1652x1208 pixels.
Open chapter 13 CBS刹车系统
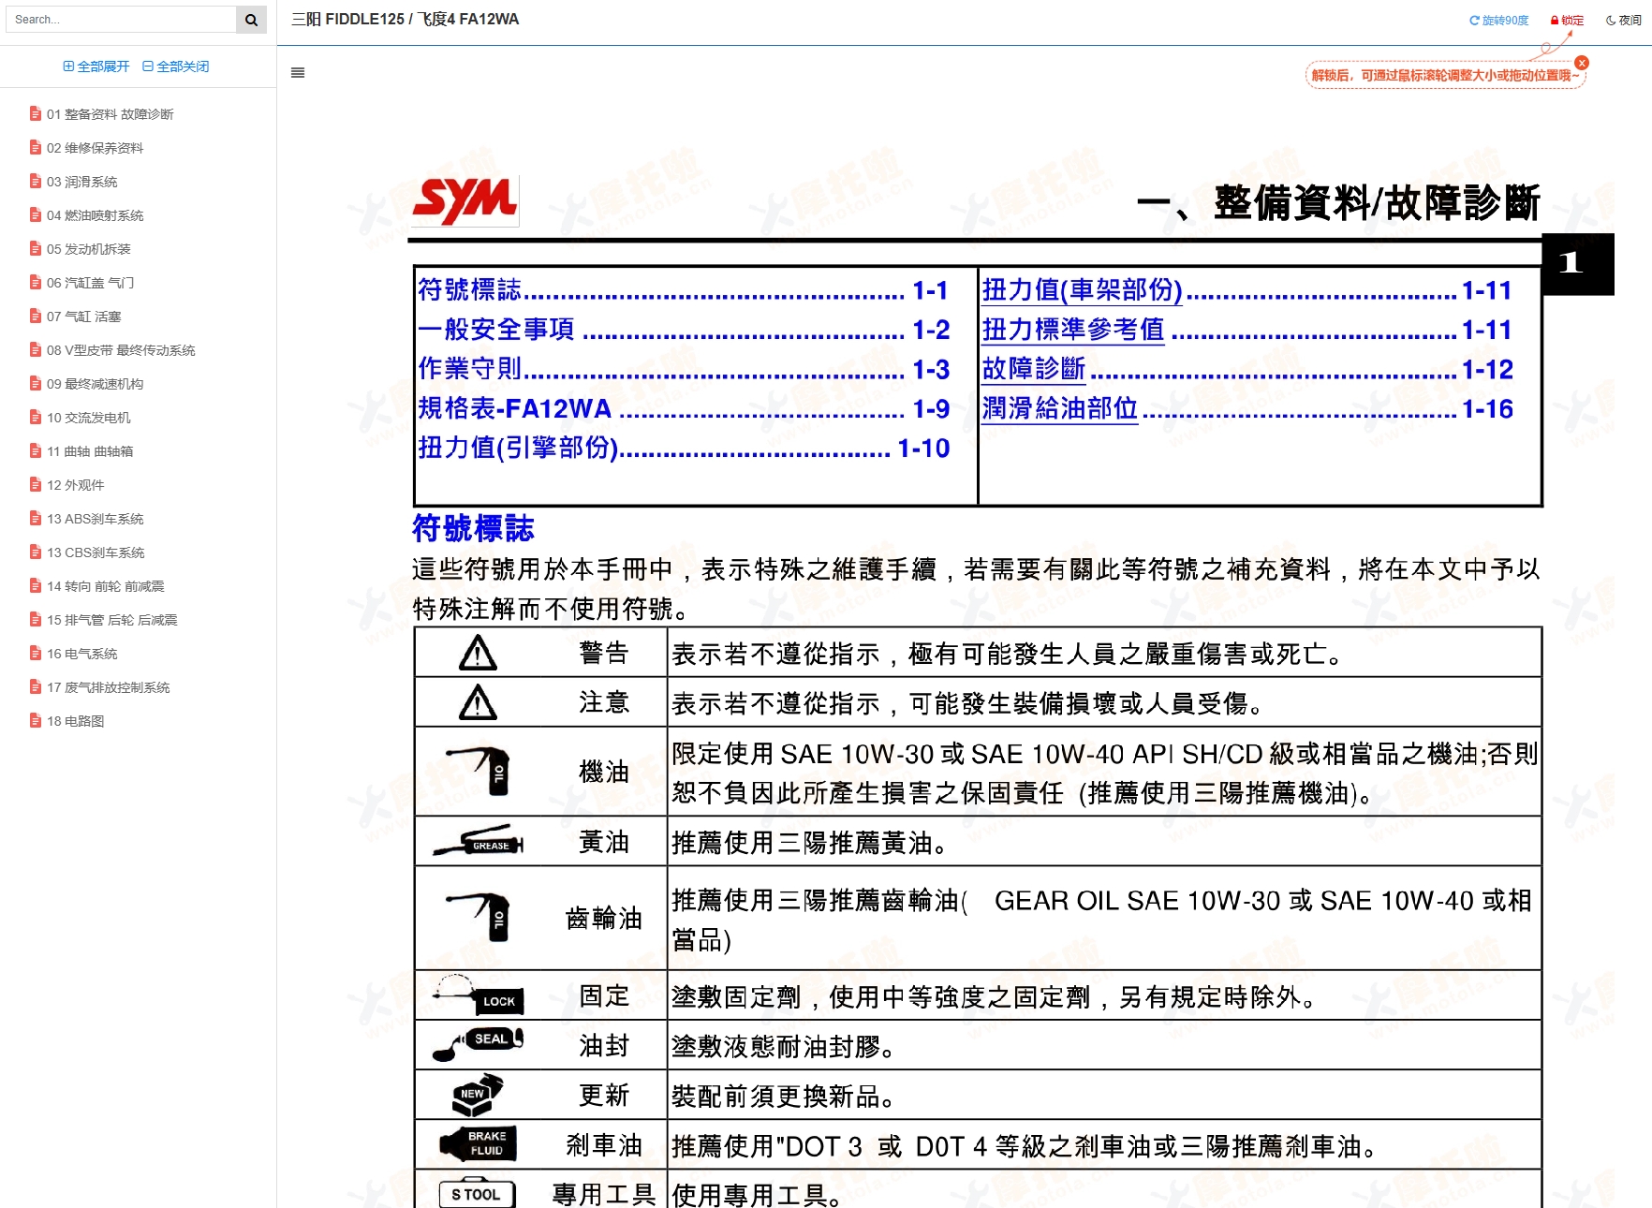pyautogui.click(x=86, y=552)
